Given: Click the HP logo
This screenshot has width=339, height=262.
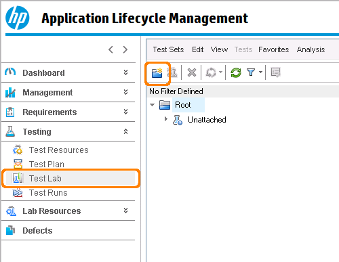Looking at the screenshot, I should (18, 18).
